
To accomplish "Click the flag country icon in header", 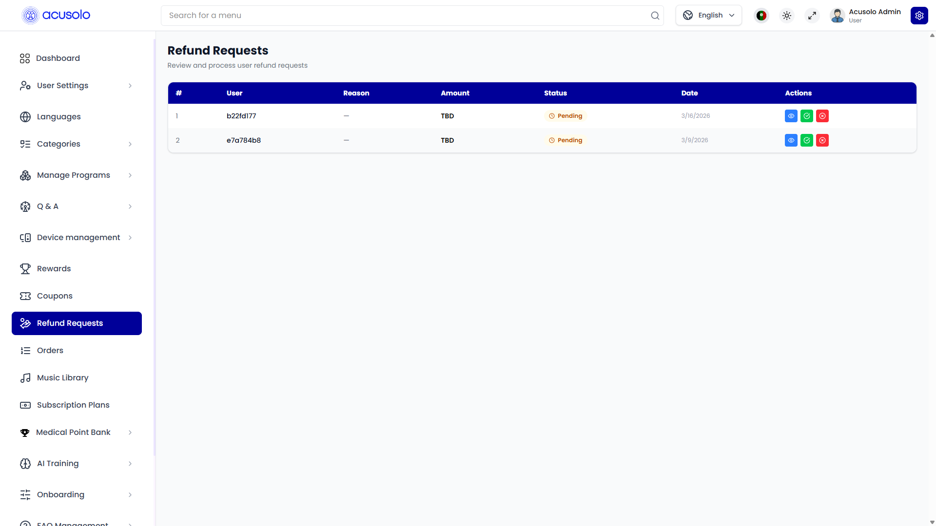I will pos(761,16).
